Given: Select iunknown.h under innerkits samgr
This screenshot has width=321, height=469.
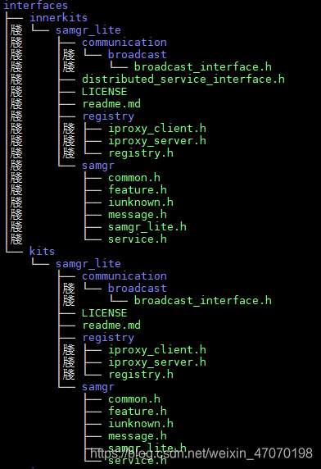Looking at the screenshot, I should [x=141, y=203].
